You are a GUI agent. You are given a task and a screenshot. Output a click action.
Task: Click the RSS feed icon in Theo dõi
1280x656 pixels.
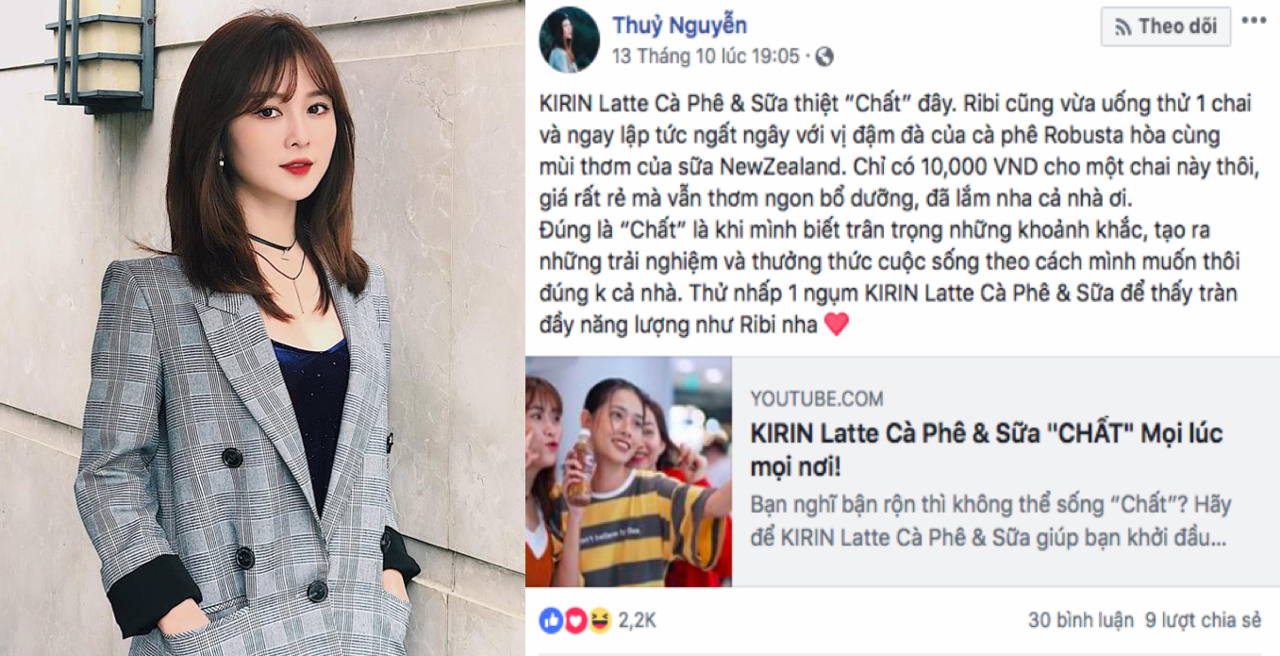coord(1122,27)
